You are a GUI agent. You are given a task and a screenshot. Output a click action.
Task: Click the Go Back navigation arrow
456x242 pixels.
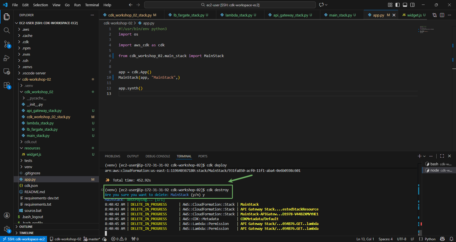tap(131, 5)
